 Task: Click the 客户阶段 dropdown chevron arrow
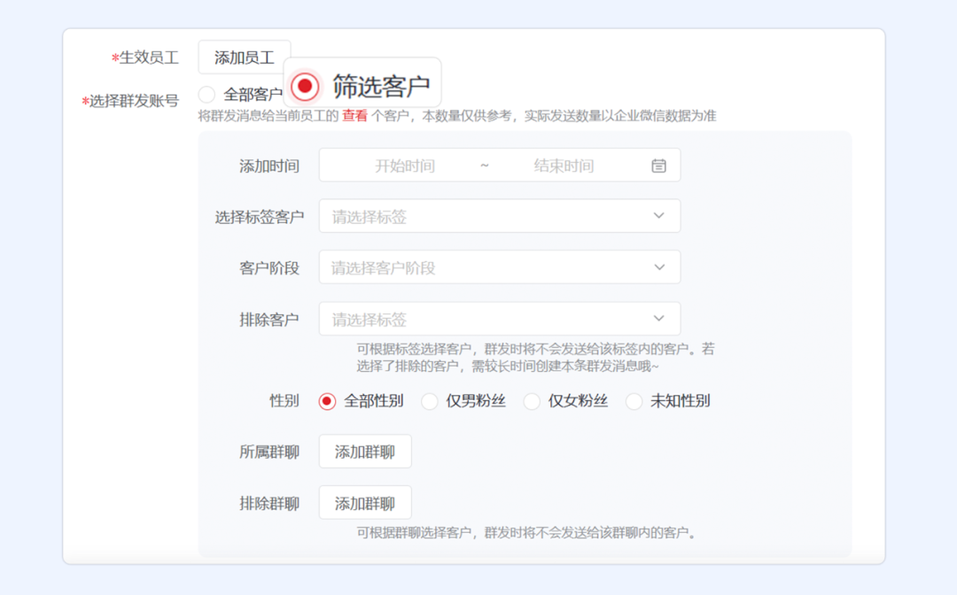coord(658,267)
